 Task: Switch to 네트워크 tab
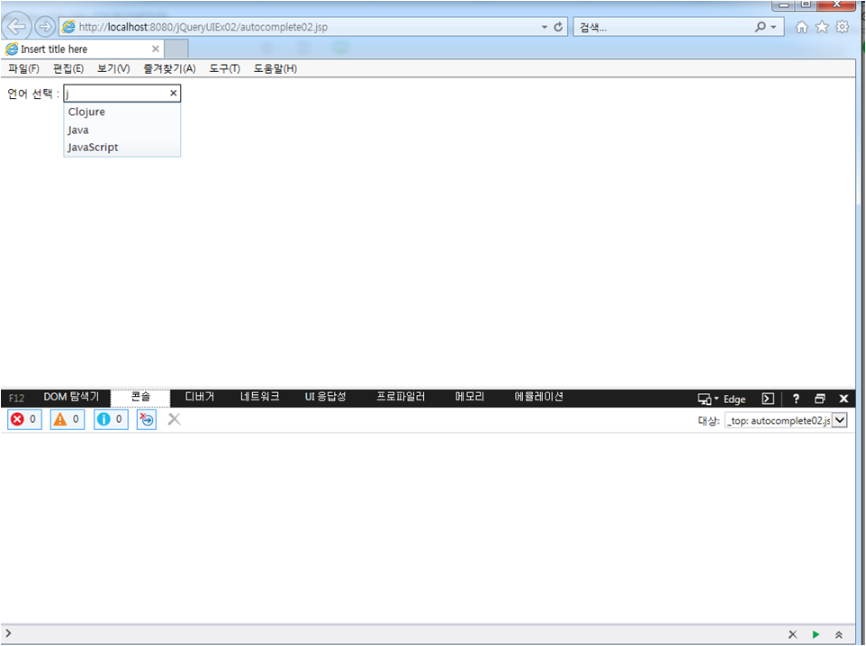click(259, 397)
